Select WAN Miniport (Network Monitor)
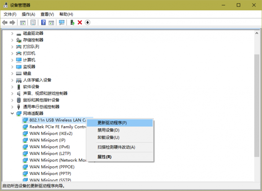Image resolution: width=262 pixels, height=191 pixels. pos(58,160)
